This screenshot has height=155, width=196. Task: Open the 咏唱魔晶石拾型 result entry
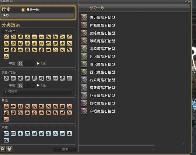102,111
